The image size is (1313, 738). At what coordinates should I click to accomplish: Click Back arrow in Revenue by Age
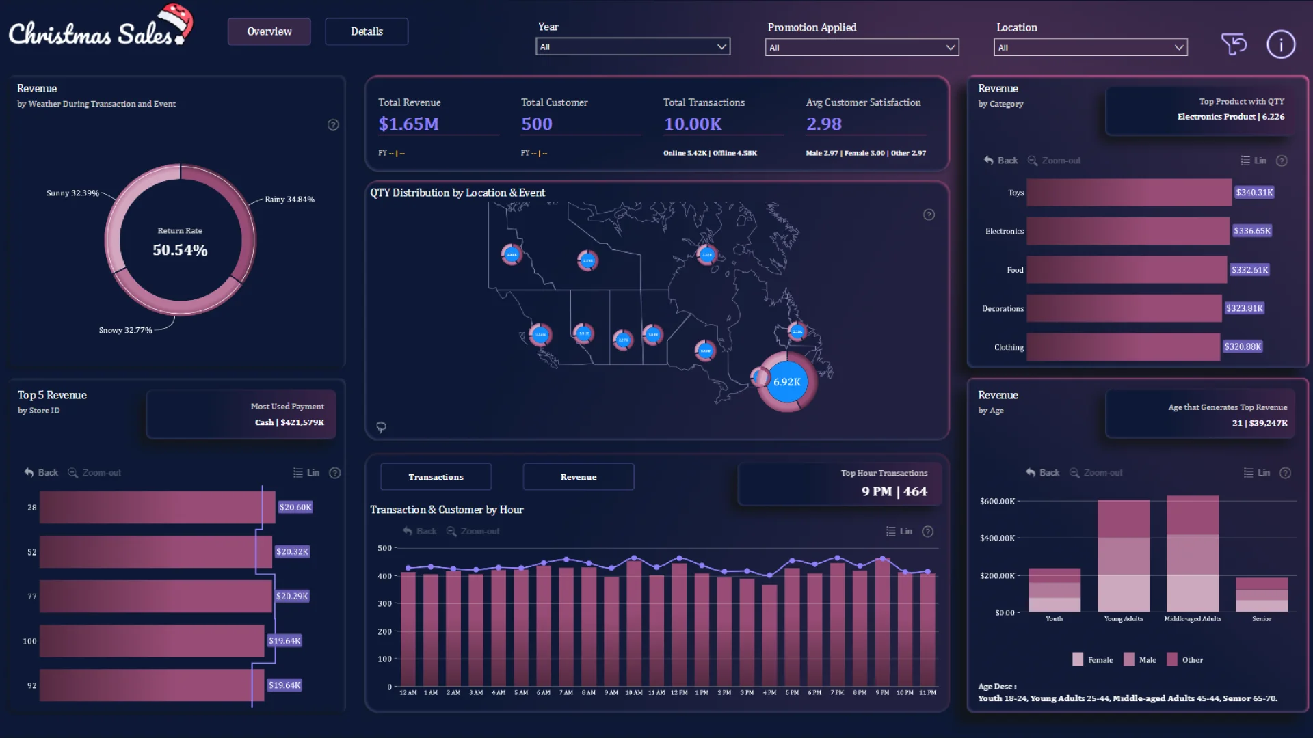(1042, 472)
